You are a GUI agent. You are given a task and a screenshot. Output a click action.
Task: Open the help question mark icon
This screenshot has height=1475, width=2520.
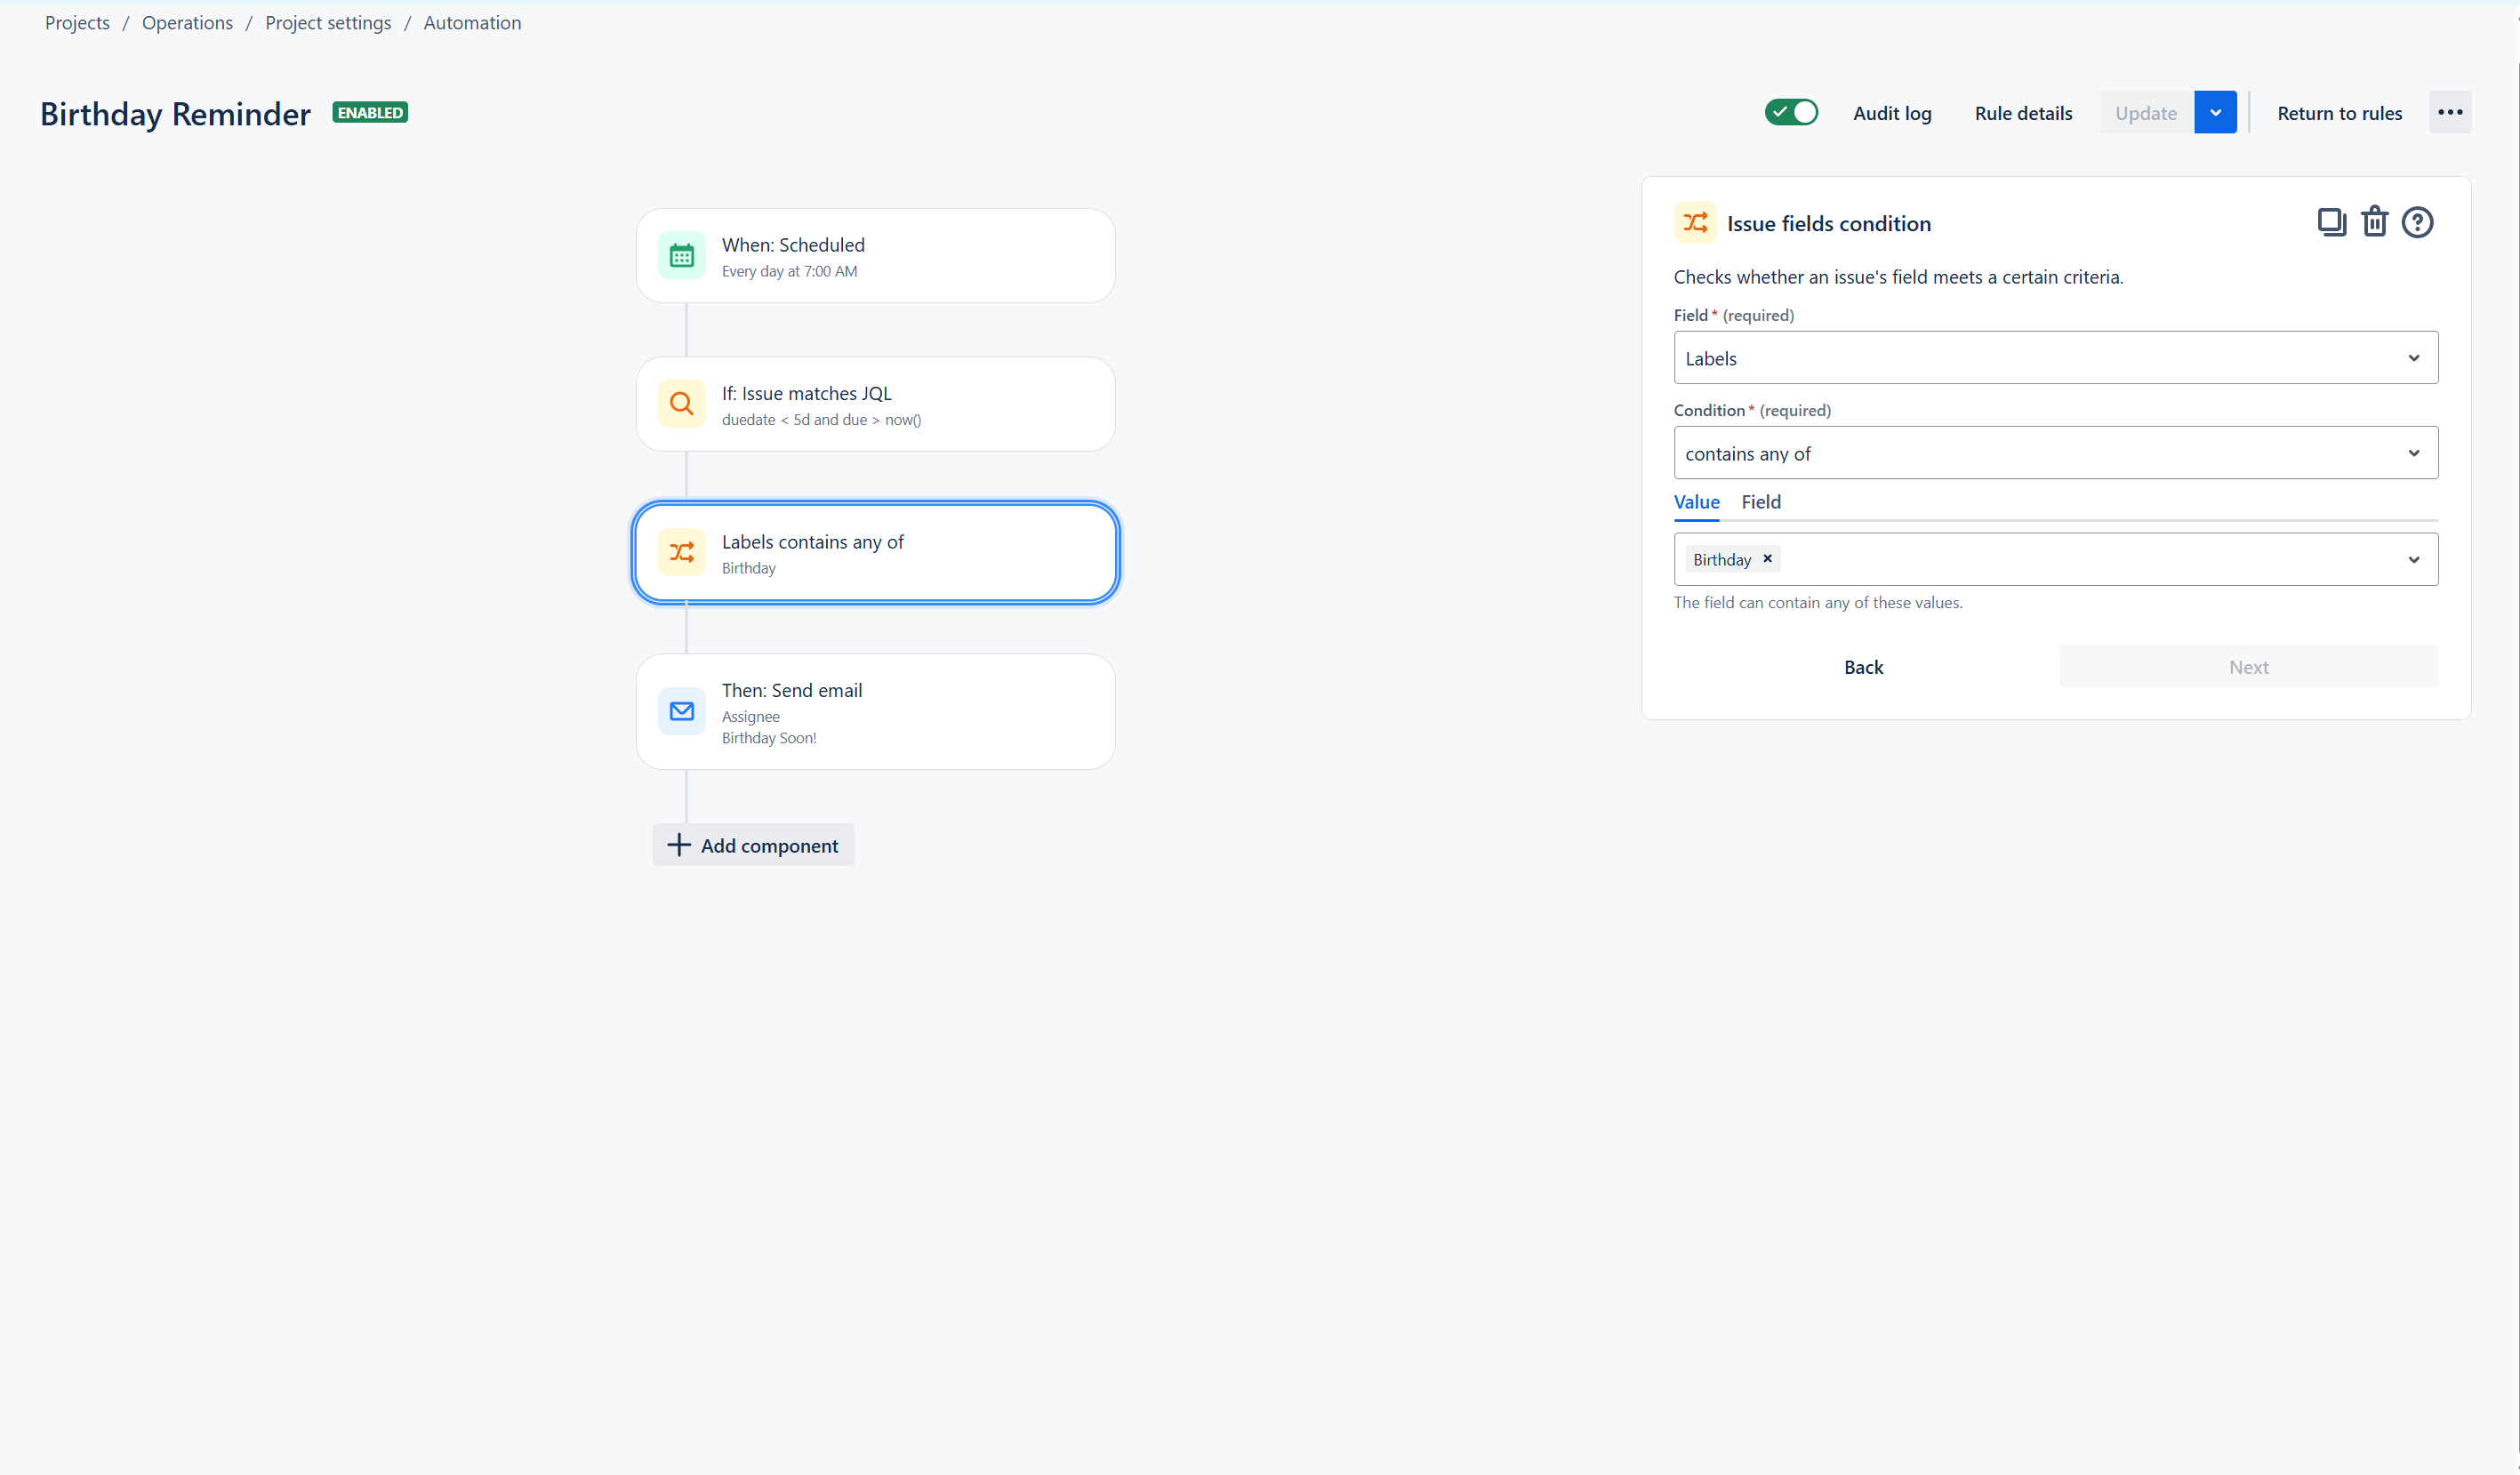click(x=2417, y=222)
